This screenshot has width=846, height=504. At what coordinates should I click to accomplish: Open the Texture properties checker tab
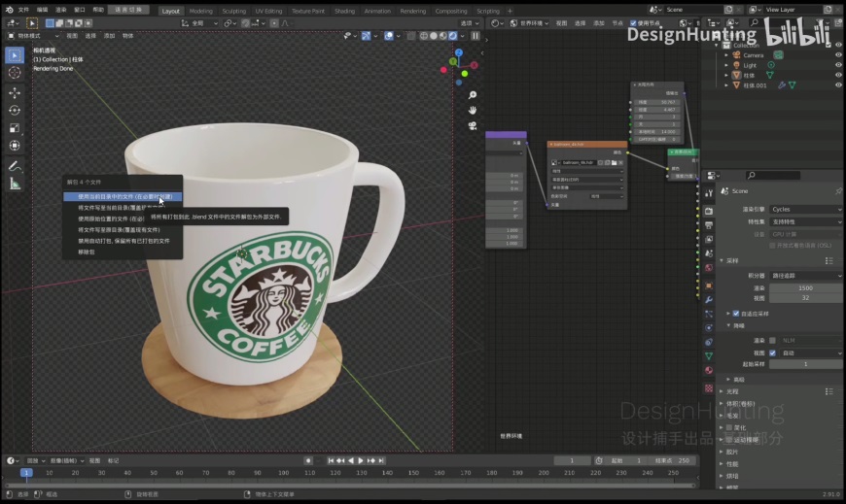pos(709,388)
